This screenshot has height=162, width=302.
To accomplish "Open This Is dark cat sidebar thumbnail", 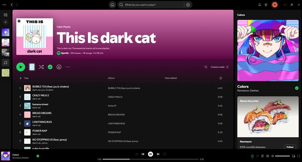I will tap(5, 42).
